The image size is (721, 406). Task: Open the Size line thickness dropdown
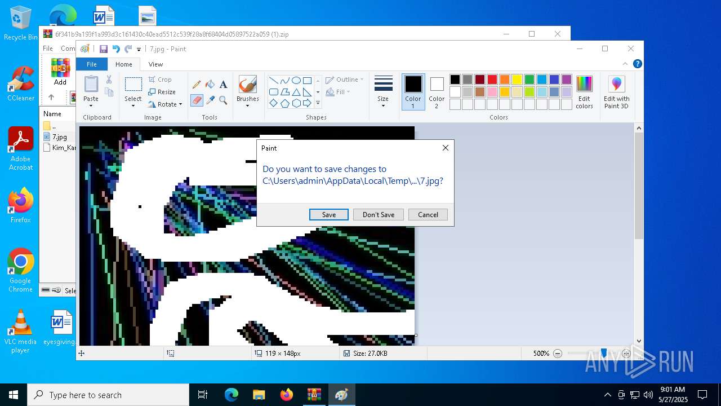coord(383,92)
